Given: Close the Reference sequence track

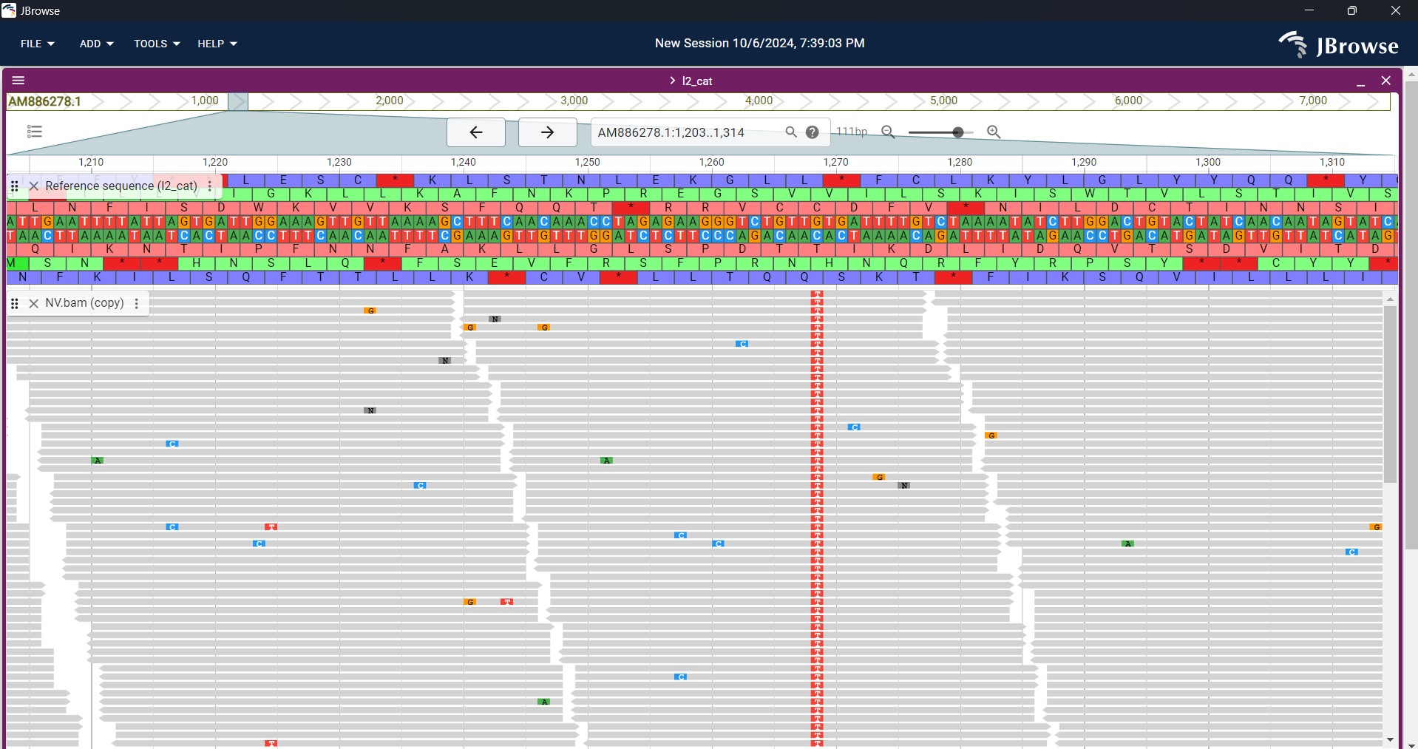Looking at the screenshot, I should pos(34,186).
